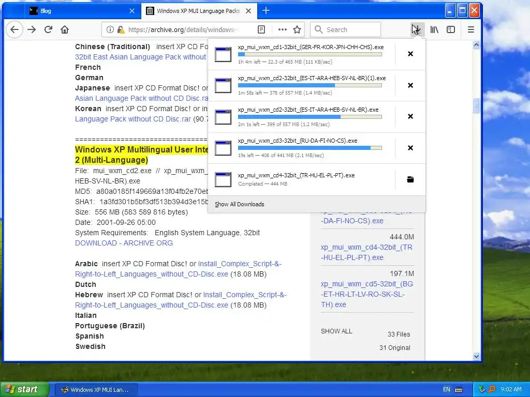Click the vertical scrollbar thumb
Viewport: 530px width, 397px height.
pyautogui.click(x=476, y=105)
